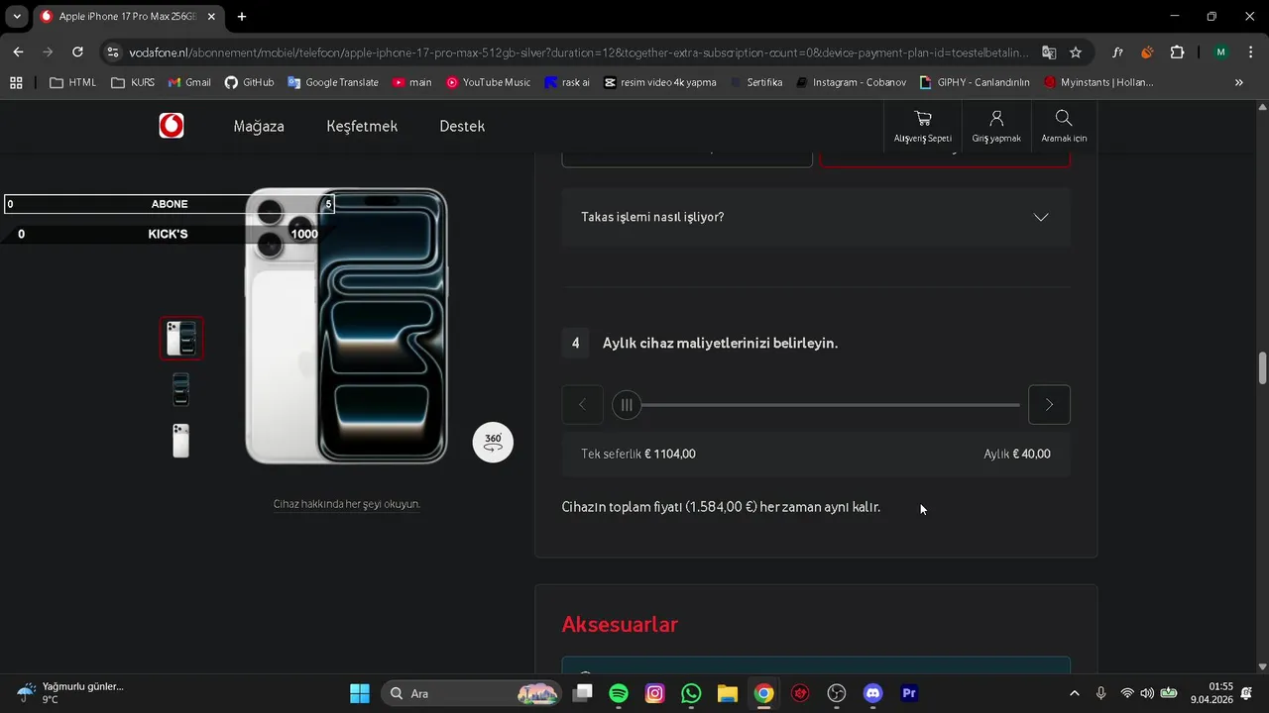Click the Google Translate icon in address bar
Viewport: 1269px width, 713px height.
(x=1049, y=51)
